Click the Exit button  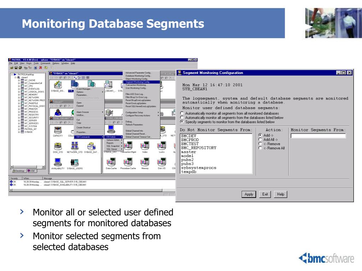point(265,194)
